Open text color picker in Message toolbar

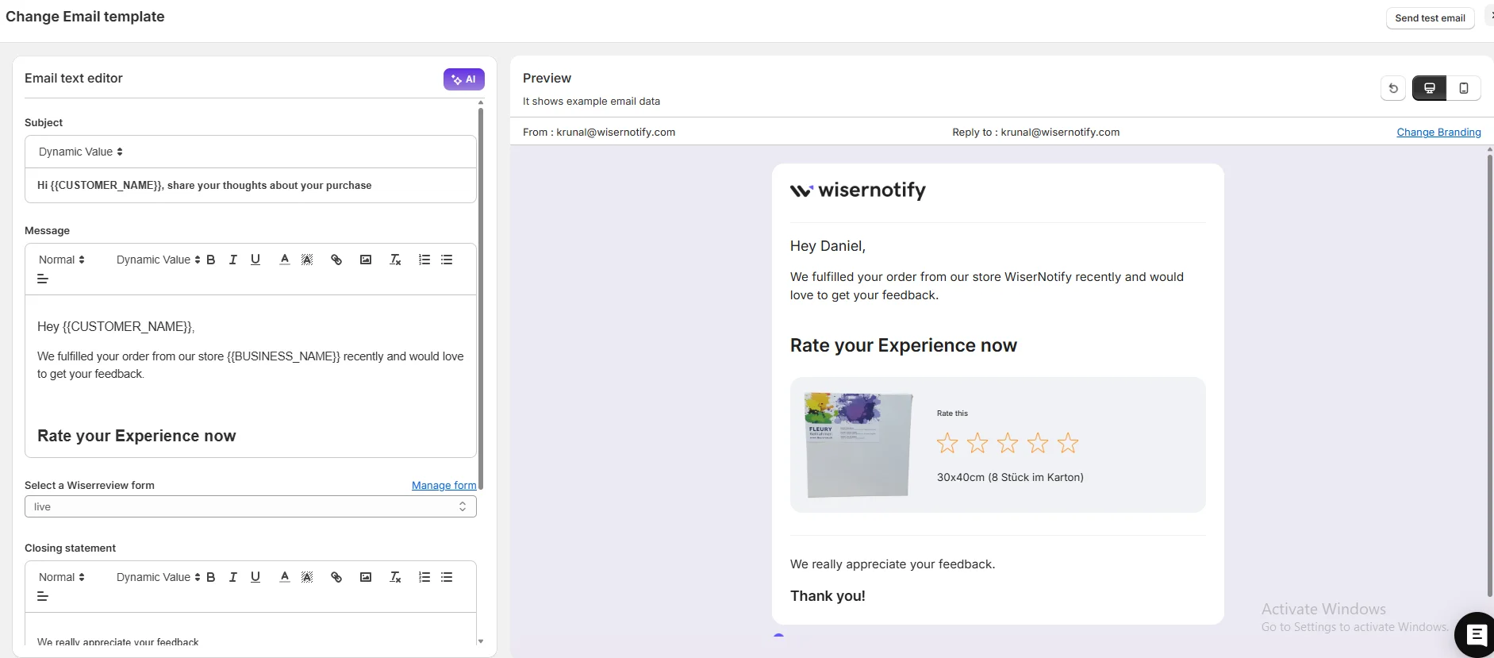284,260
